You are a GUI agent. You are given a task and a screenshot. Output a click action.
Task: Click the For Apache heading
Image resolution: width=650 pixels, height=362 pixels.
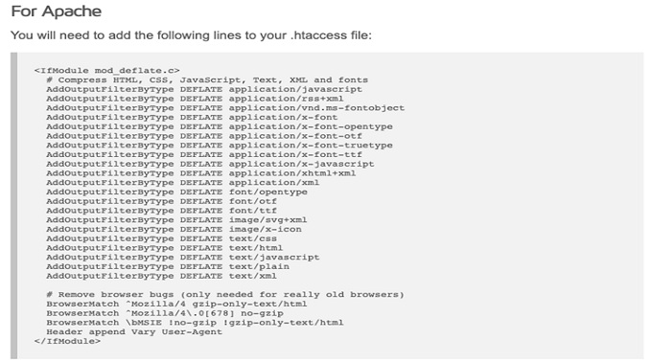pyautogui.click(x=56, y=11)
